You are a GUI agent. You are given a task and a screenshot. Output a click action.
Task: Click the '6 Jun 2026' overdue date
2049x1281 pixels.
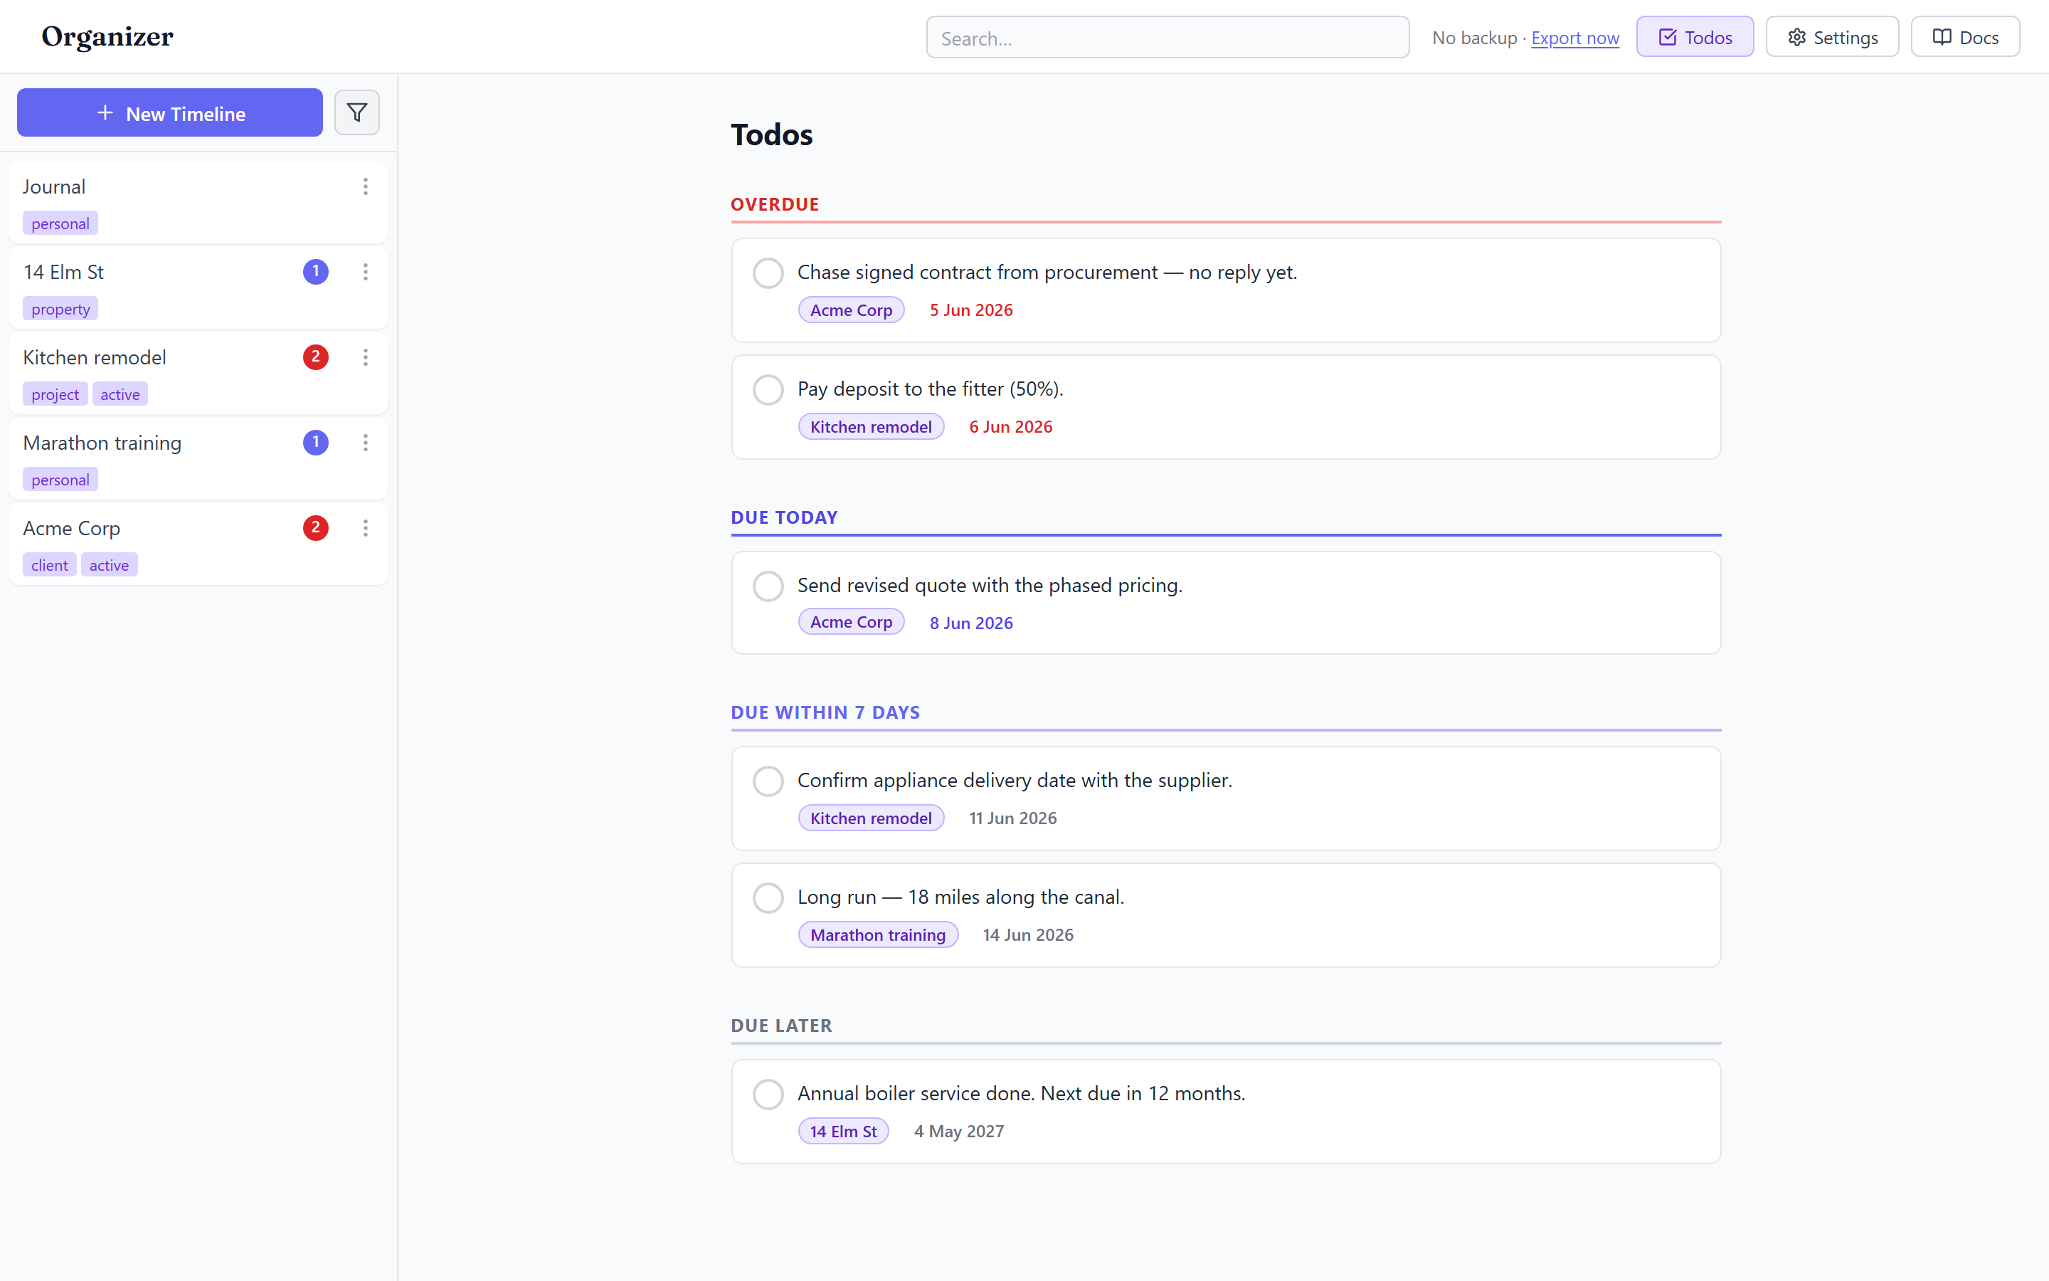click(x=1011, y=427)
